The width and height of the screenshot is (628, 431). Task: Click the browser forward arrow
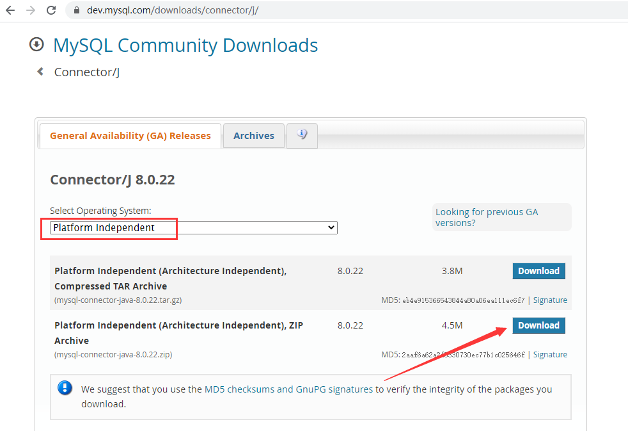(31, 10)
